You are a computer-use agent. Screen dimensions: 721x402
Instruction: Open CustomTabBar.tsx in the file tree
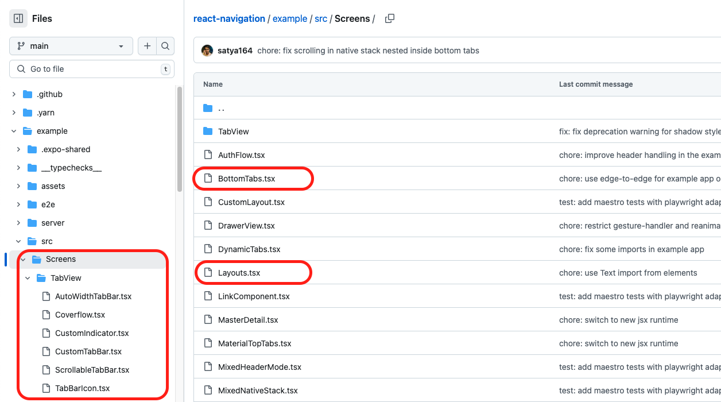point(88,351)
